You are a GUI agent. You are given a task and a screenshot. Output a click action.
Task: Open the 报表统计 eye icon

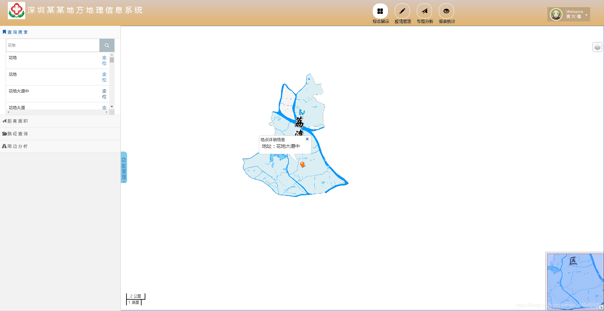click(x=446, y=11)
